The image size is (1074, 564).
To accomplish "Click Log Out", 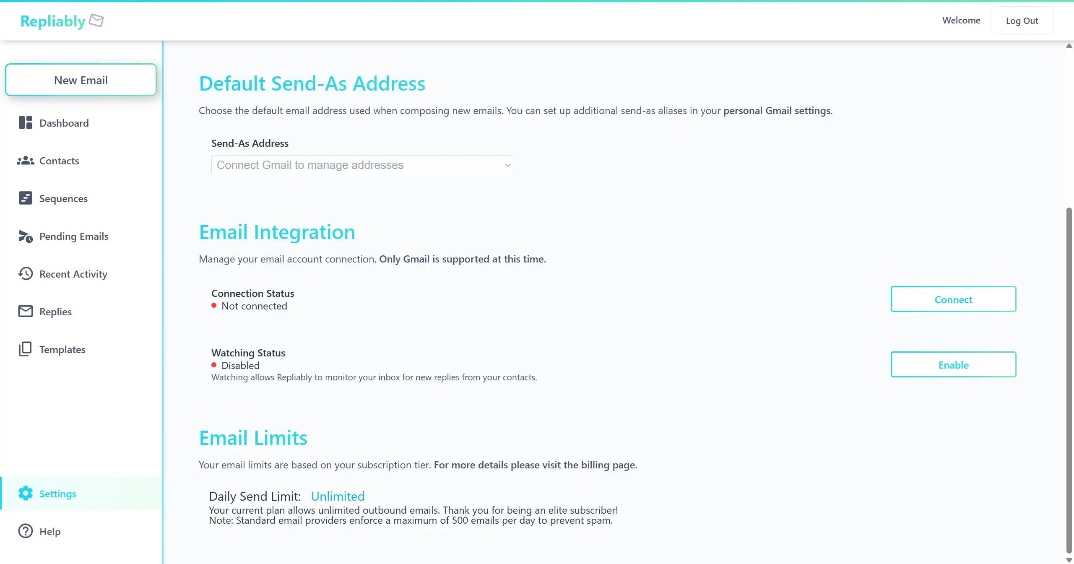I will click(1022, 20).
